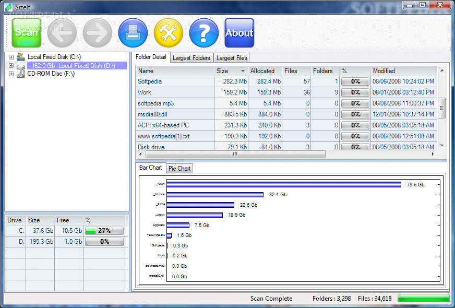This screenshot has width=455, height=308.
Task: Click the up arrow of list scrollbar
Action: 441,70
